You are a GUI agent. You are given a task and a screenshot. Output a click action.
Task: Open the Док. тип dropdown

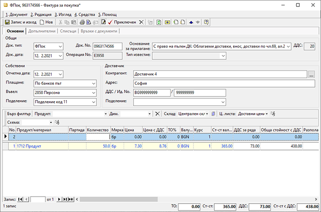60,47
